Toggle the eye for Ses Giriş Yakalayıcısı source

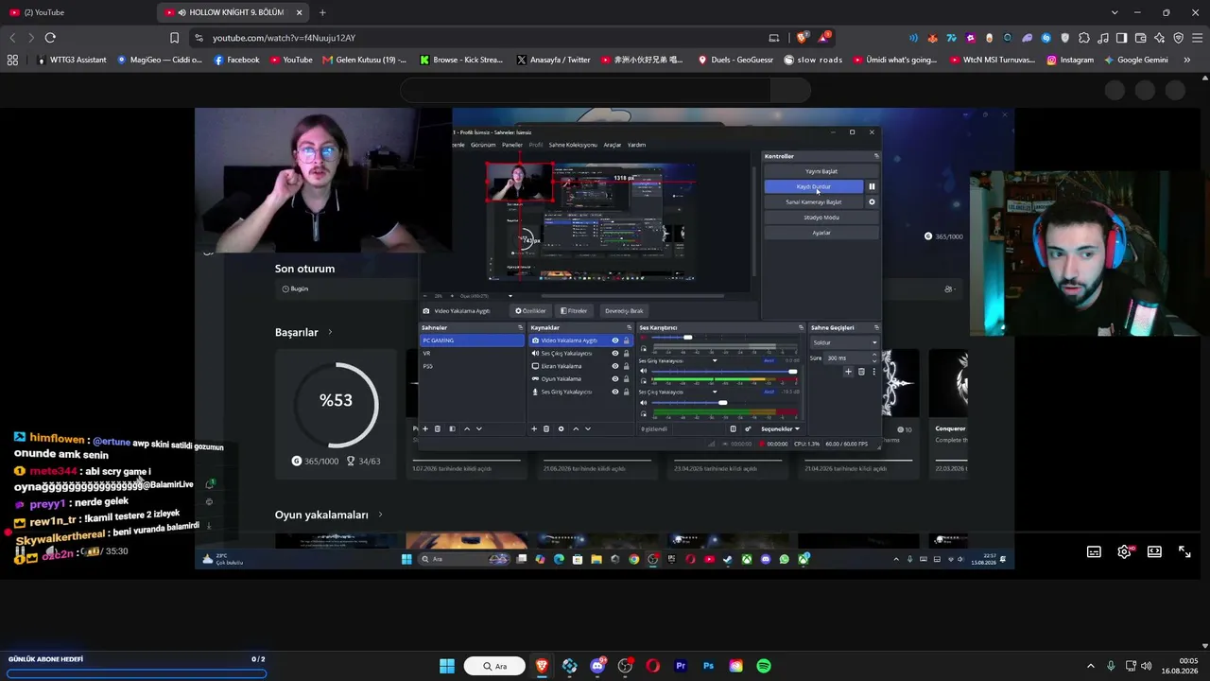614,392
